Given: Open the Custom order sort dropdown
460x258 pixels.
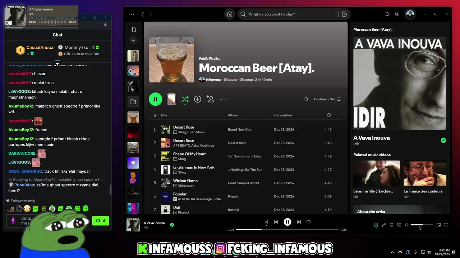Looking at the screenshot, I should (x=327, y=99).
